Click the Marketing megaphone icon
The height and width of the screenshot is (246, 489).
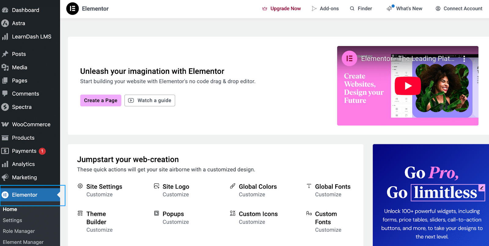(5, 177)
